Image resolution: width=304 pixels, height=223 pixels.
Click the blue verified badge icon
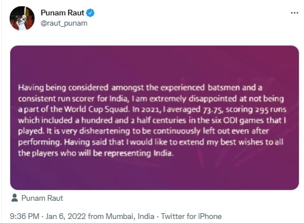pyautogui.click(x=91, y=13)
